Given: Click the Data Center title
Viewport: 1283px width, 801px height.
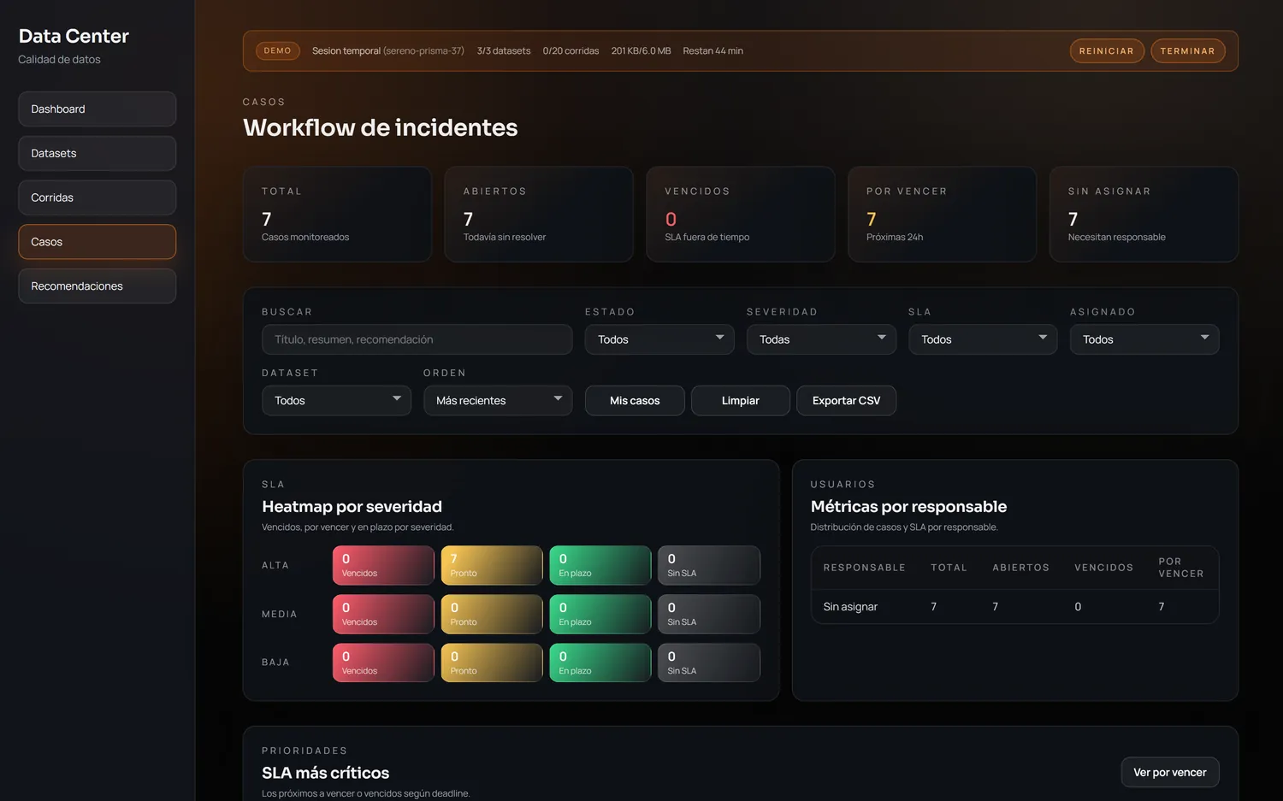Looking at the screenshot, I should click(74, 36).
